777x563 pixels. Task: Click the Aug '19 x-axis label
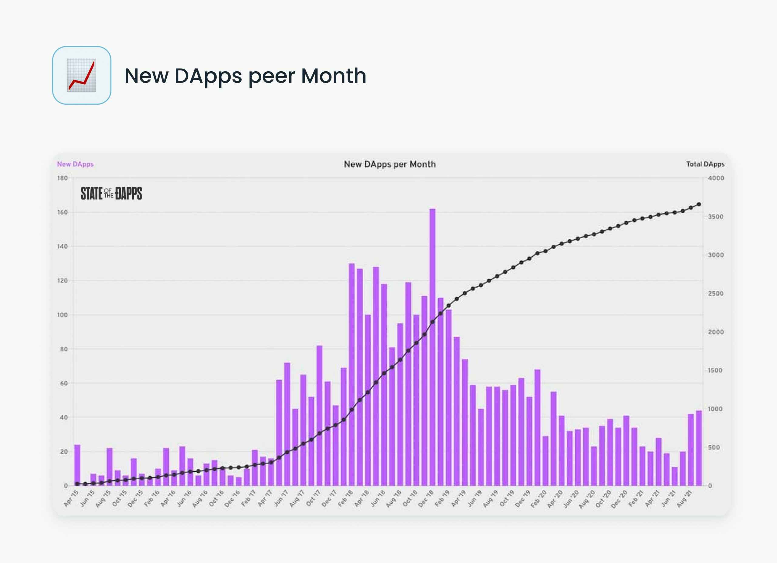491,499
